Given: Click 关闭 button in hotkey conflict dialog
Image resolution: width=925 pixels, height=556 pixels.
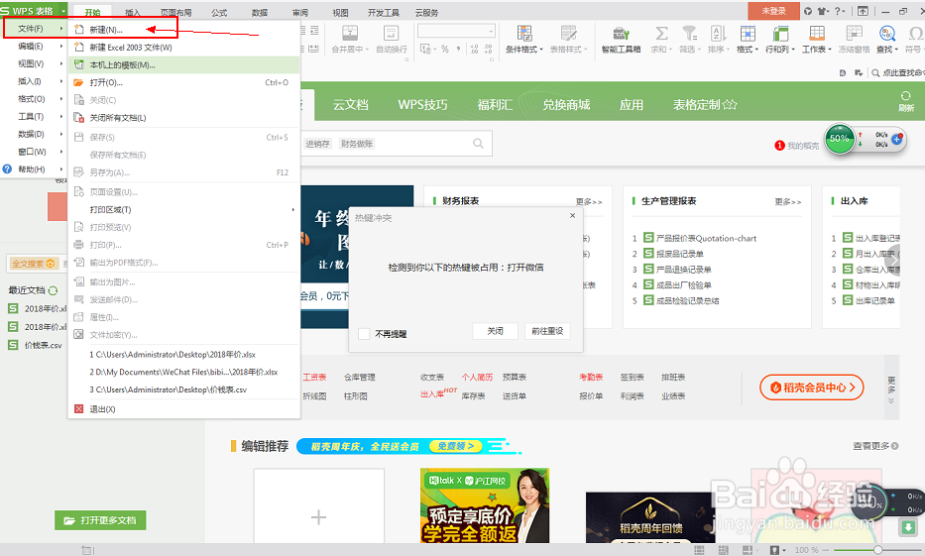Looking at the screenshot, I should pyautogui.click(x=495, y=331).
